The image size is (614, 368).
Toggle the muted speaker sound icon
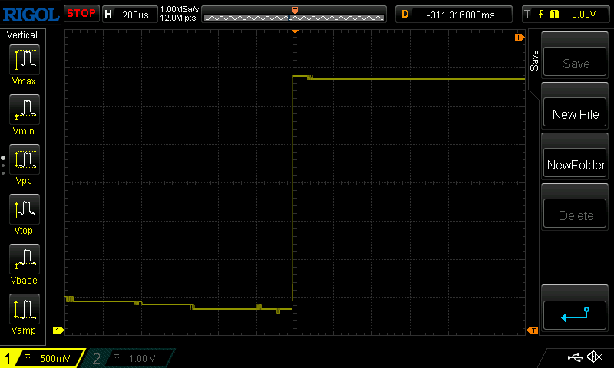(594, 357)
